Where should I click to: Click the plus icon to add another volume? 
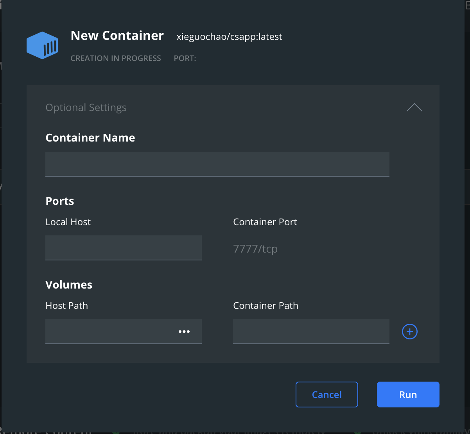409,332
